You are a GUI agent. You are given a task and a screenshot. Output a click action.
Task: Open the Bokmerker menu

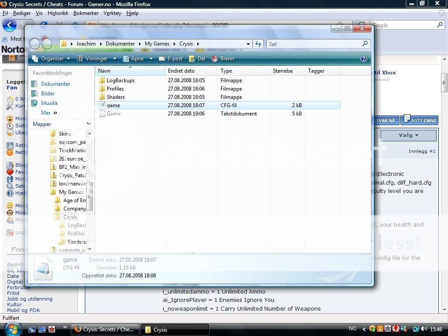click(86, 13)
